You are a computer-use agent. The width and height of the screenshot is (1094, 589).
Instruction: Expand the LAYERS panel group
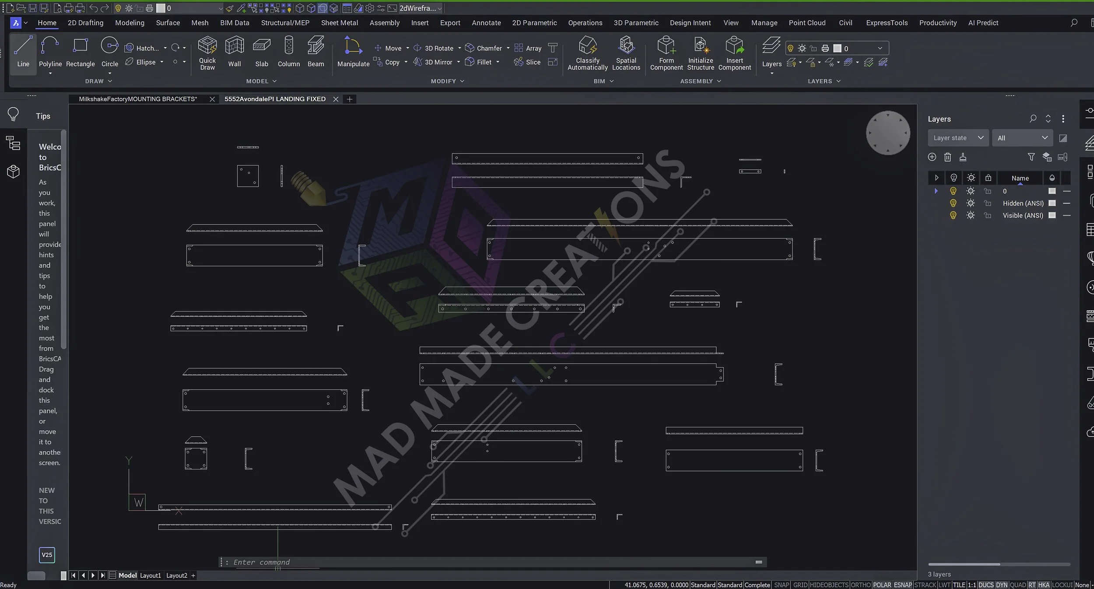824,81
